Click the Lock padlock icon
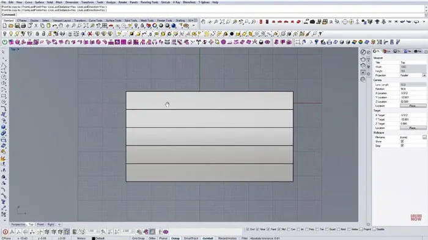428x240 pixels. click(x=37, y=34)
